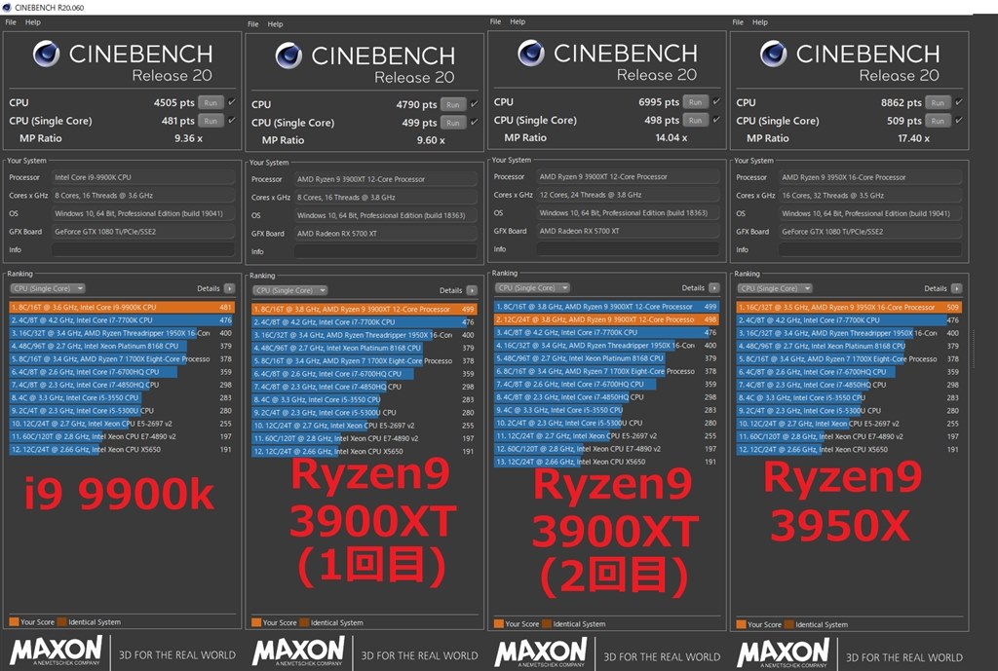Screen dimensions: 998x671
Task: Click the CINEBENCH R20.060 title bar icon
Action: [7, 8]
